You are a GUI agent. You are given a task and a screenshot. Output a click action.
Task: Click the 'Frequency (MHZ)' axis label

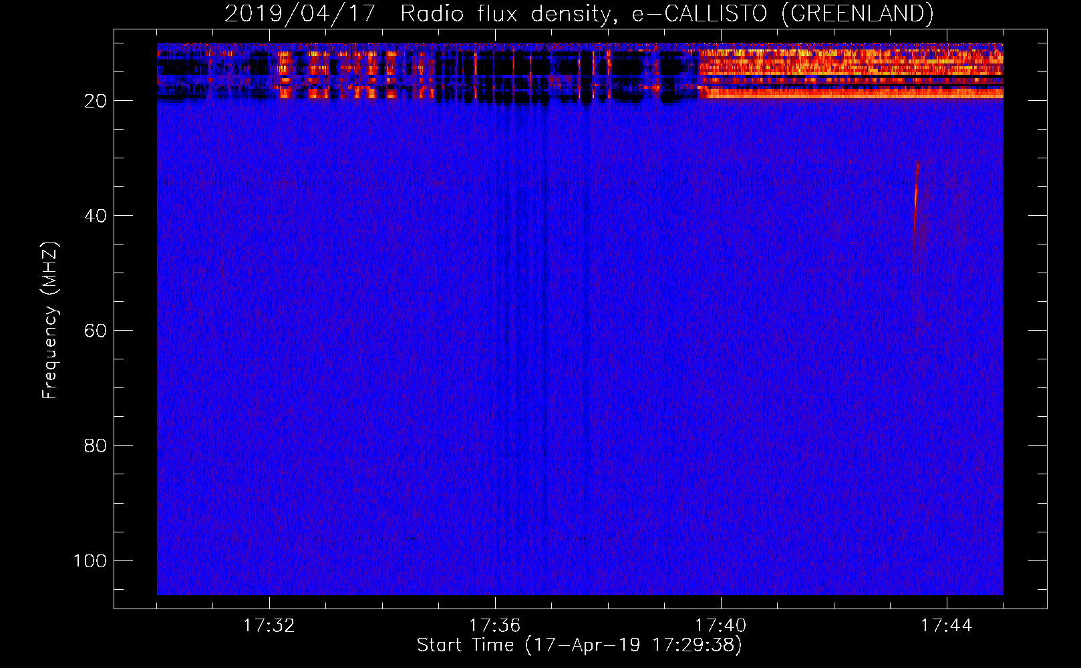pyautogui.click(x=50, y=321)
